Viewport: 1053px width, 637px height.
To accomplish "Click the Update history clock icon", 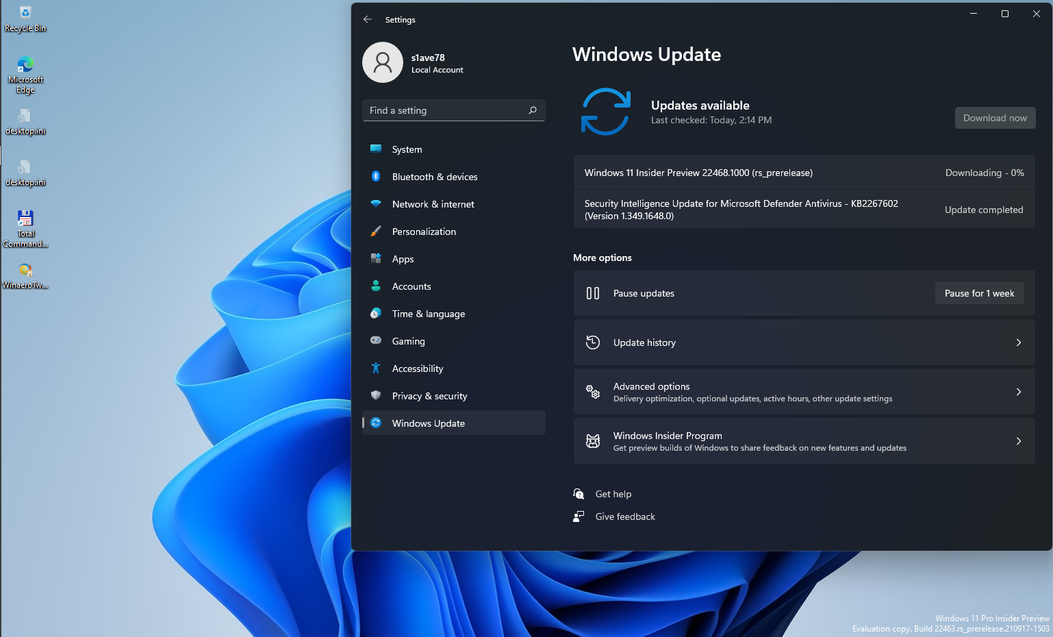I will point(593,342).
